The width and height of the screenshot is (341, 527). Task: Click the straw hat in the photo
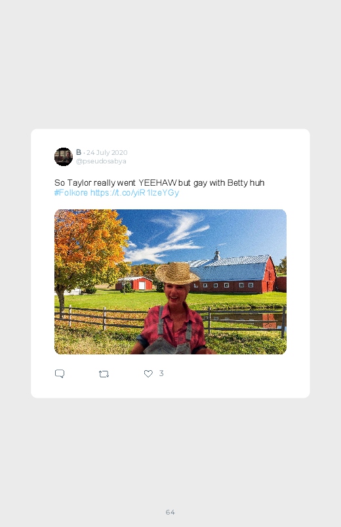[x=177, y=273]
